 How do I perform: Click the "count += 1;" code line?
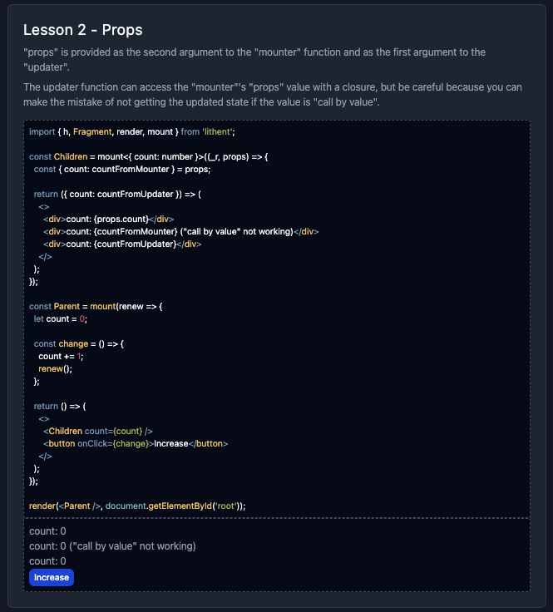click(61, 357)
